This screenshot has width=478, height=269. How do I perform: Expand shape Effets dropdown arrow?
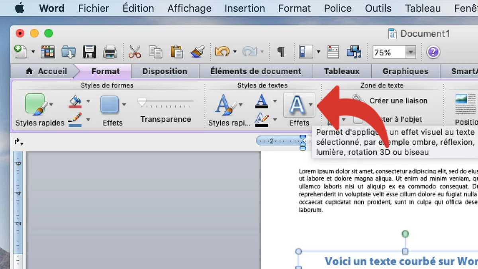(124, 105)
